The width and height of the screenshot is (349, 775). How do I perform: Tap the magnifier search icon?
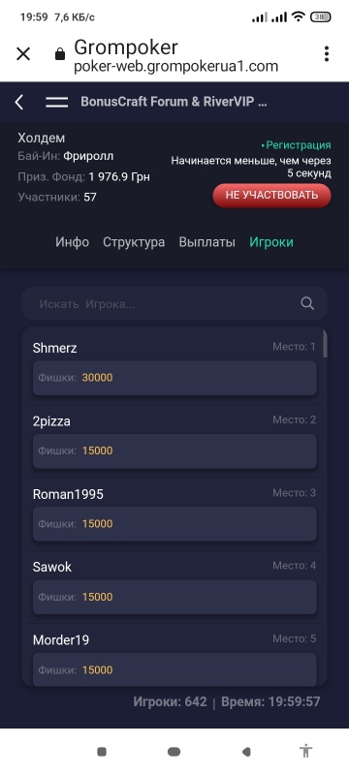pos(307,303)
